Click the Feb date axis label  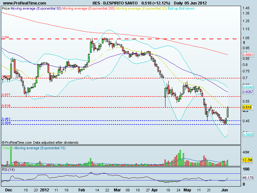(82, 190)
